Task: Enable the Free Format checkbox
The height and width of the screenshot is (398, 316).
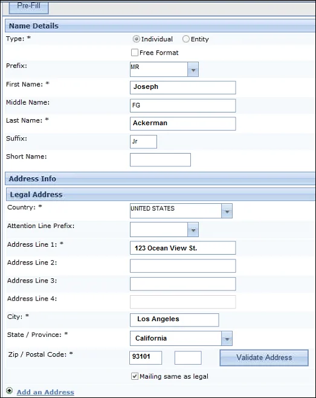Action: click(135, 53)
